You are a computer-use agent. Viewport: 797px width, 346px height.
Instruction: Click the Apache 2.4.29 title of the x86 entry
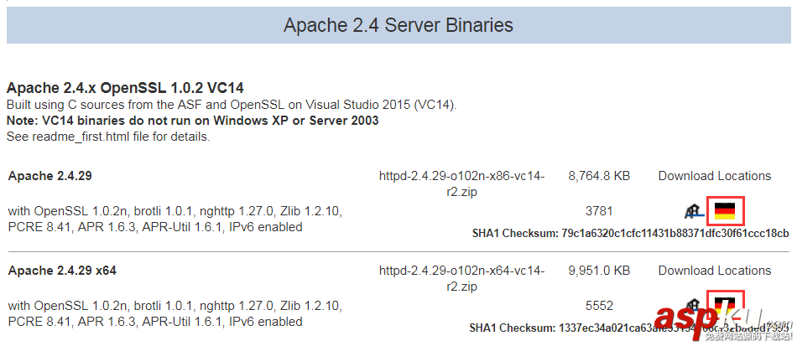coord(49,176)
